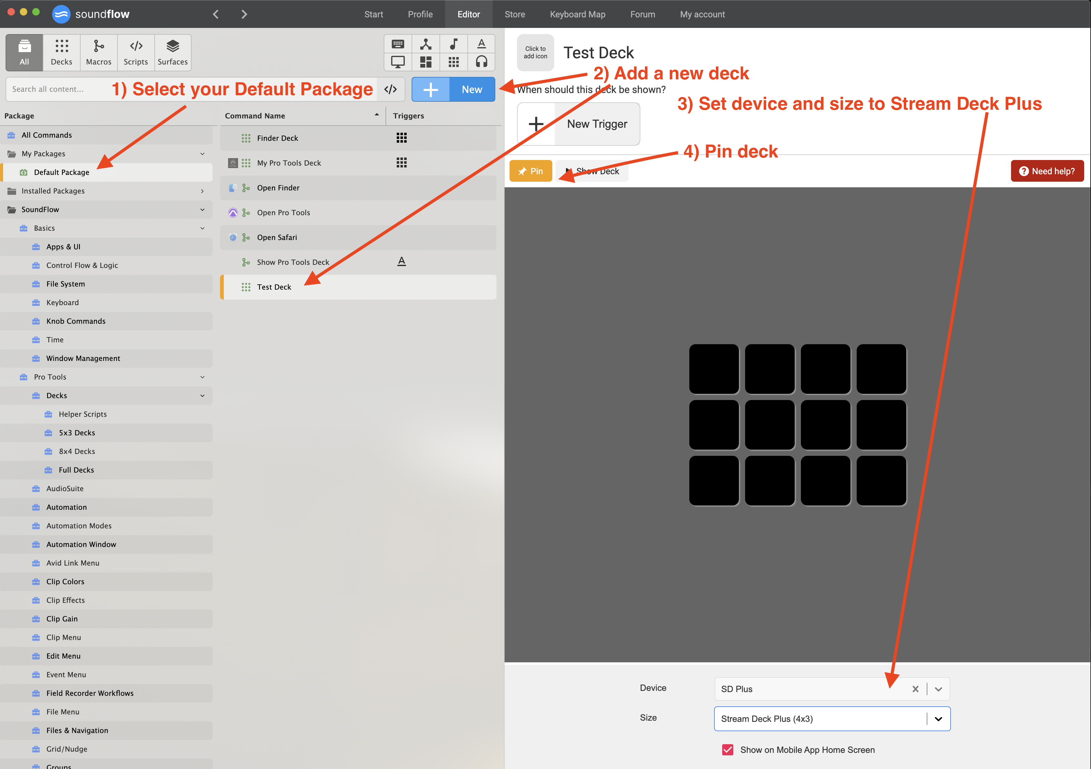Select the Knob Commands package

[106, 321]
